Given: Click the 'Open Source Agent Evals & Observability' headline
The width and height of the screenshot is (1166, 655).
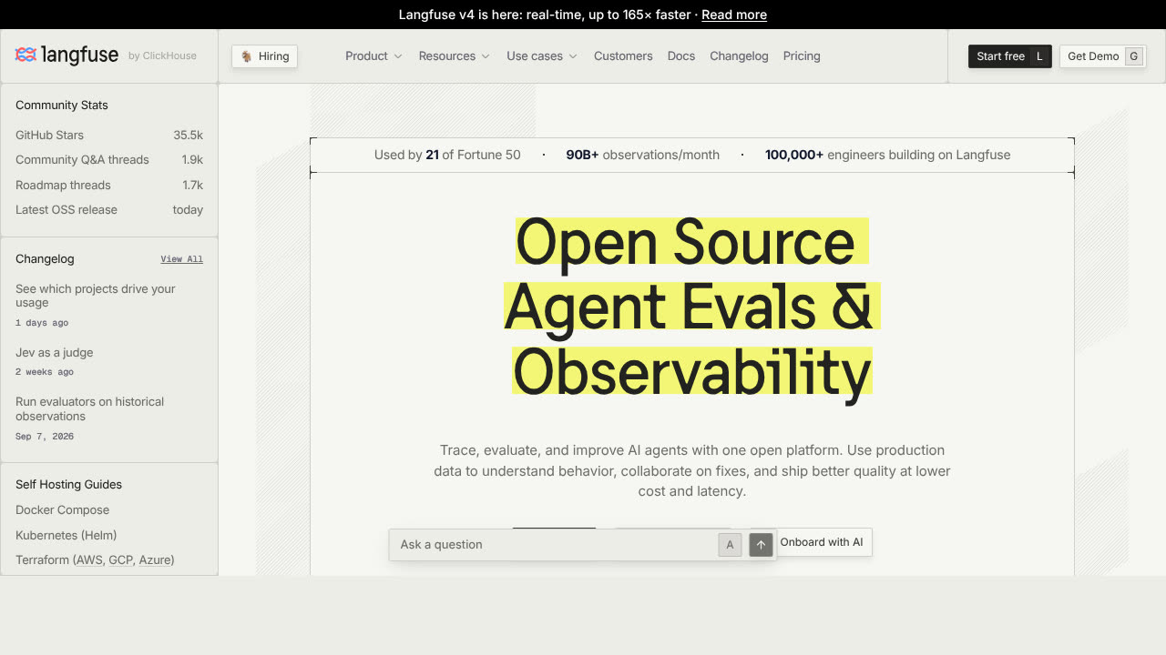Looking at the screenshot, I should click(691, 308).
